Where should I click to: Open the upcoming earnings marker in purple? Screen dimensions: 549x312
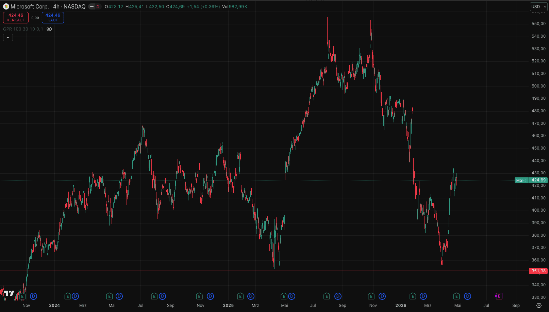[499, 296]
